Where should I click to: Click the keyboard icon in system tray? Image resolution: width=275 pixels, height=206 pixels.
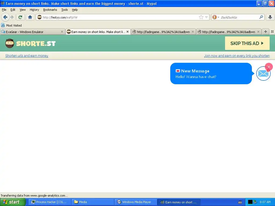pyautogui.click(x=240, y=202)
